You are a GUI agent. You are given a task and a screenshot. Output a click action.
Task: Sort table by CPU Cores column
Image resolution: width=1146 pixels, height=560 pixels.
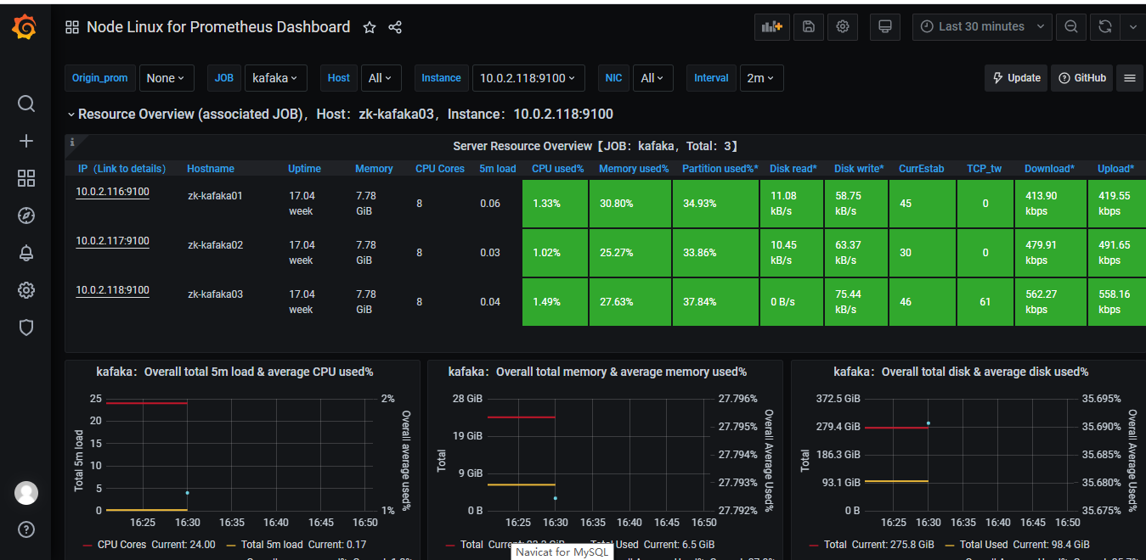pos(440,169)
